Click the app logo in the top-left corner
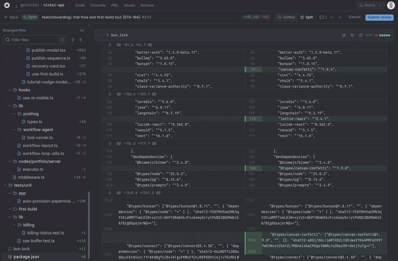This screenshot has height=261, width=398. click(7, 5)
